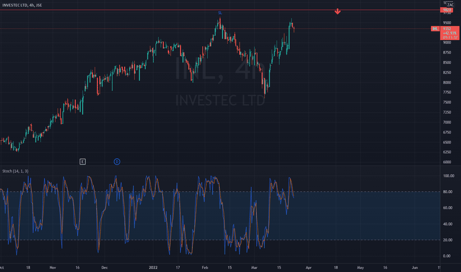Click the dividend 'D' circle marker
Viewport: 461px width, 272px height.
click(117, 161)
